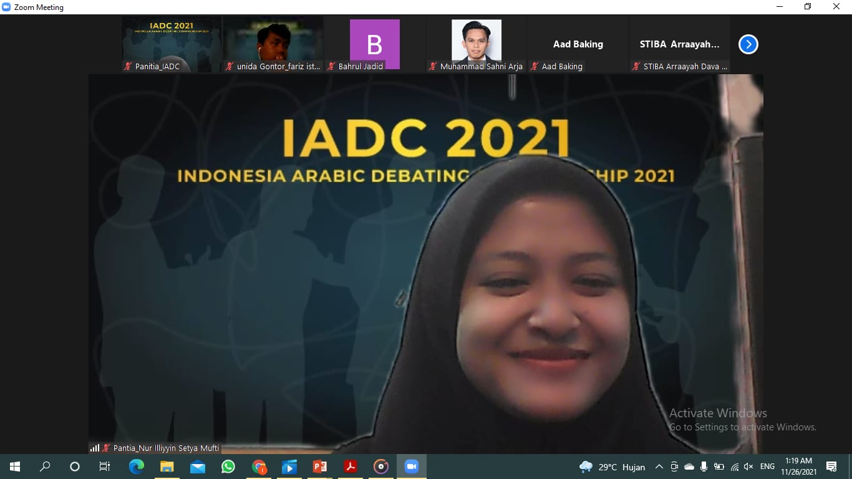The image size is (852, 479).
Task: Switch to PowerPoint in taskbar
Action: 320,467
